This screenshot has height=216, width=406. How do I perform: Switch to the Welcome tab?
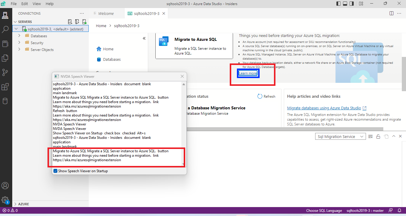(106, 13)
